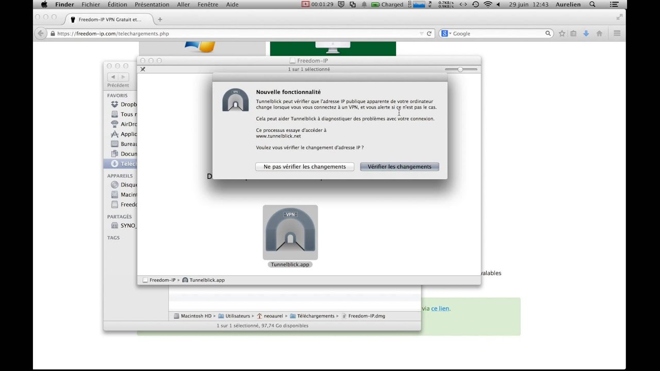Open the URL history dropdown arrow

click(422, 33)
